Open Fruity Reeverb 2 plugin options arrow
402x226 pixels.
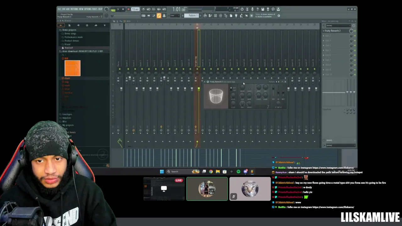204,82
